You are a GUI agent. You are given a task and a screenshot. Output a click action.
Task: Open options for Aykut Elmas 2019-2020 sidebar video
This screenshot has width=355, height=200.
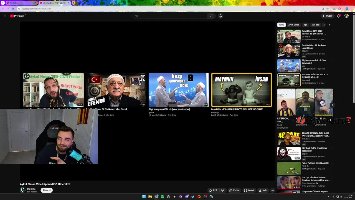click(332, 31)
